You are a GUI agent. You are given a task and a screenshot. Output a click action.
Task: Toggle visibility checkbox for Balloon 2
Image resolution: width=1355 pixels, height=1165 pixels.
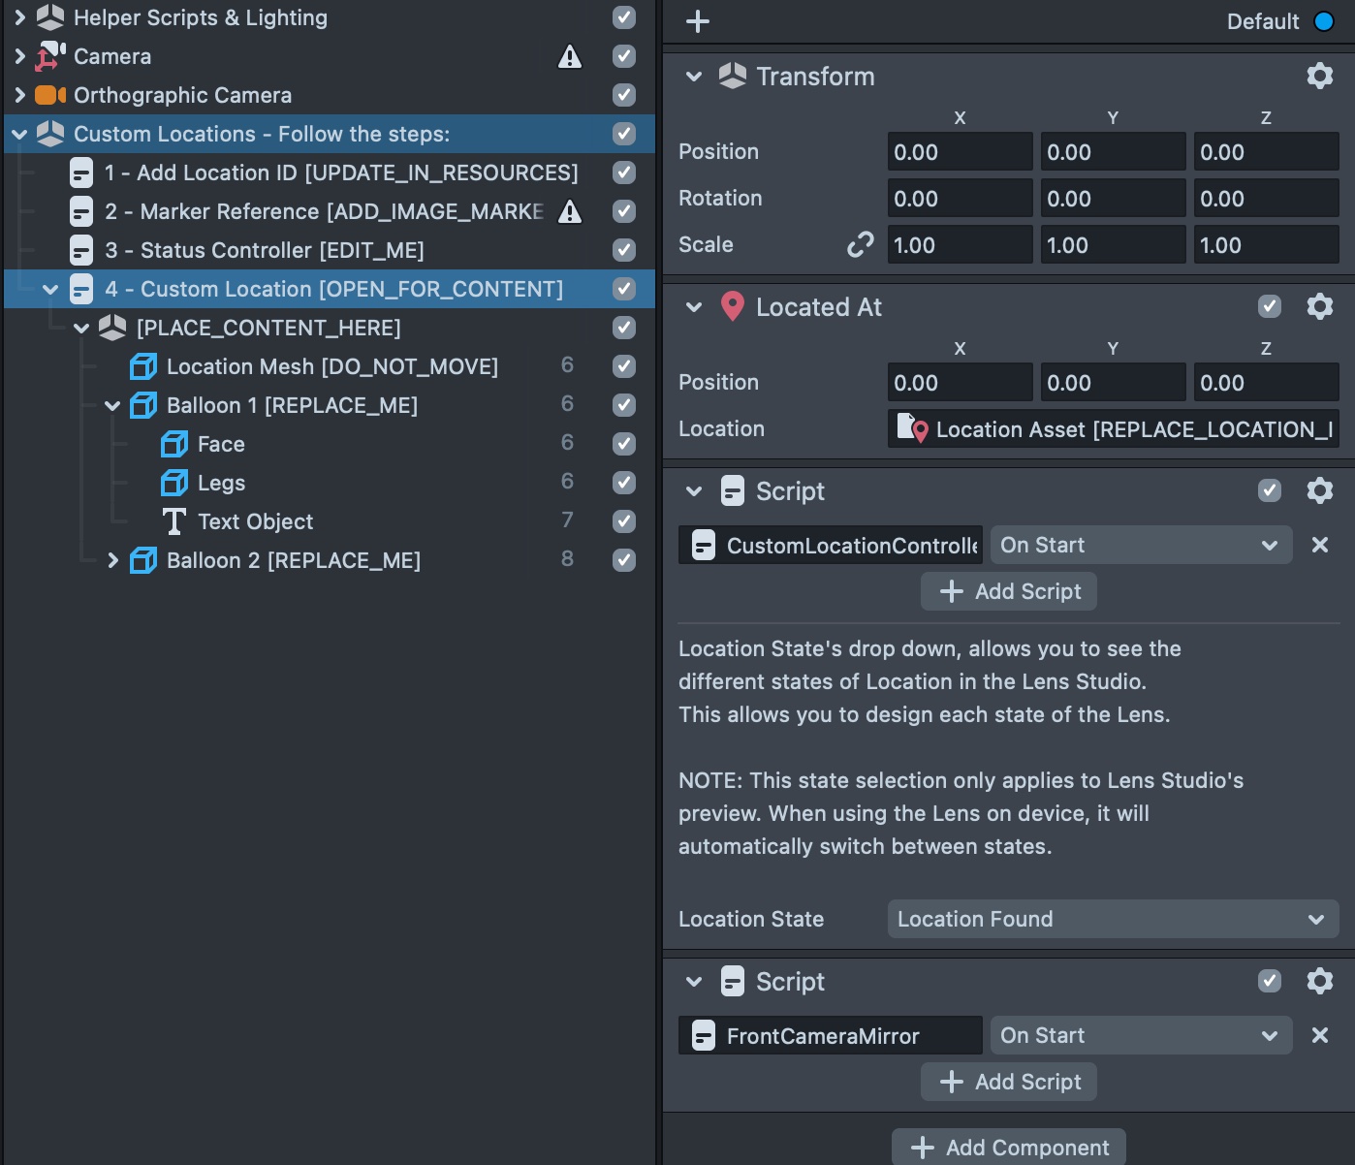(623, 560)
